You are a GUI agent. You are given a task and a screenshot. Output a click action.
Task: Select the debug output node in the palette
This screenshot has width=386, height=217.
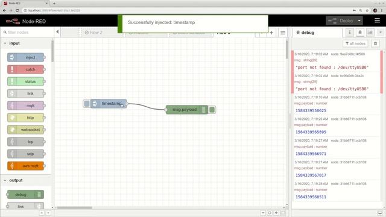click(26, 194)
